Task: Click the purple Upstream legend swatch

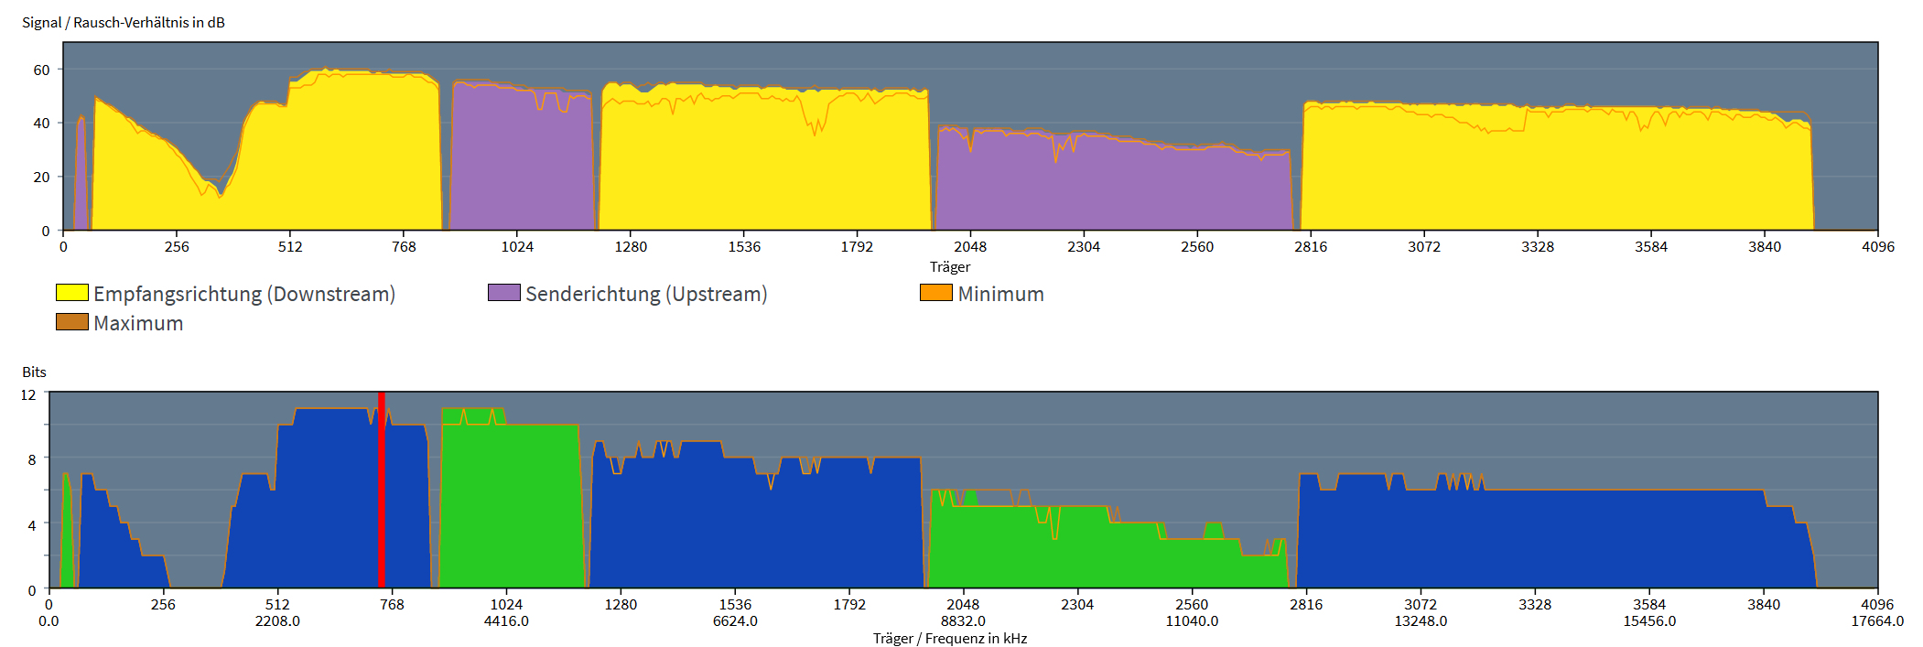Action: click(x=504, y=293)
